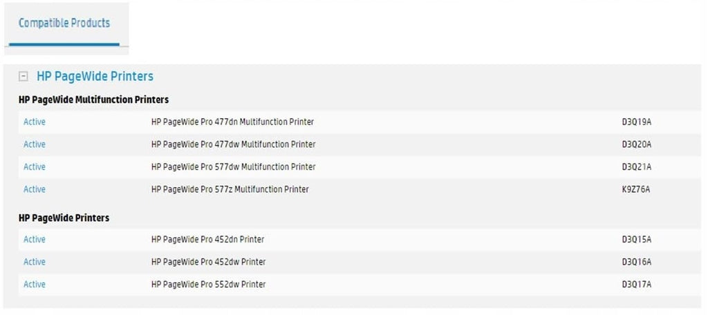Select HP PageWide Pro 552dw Printer row
This screenshot has width=708, height=315.
point(360,285)
